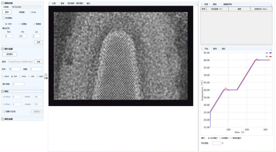Tick the checkbox above the HDR option
276x152 pixels.
point(4,18)
